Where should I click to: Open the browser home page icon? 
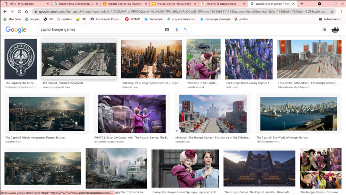click(x=27, y=12)
